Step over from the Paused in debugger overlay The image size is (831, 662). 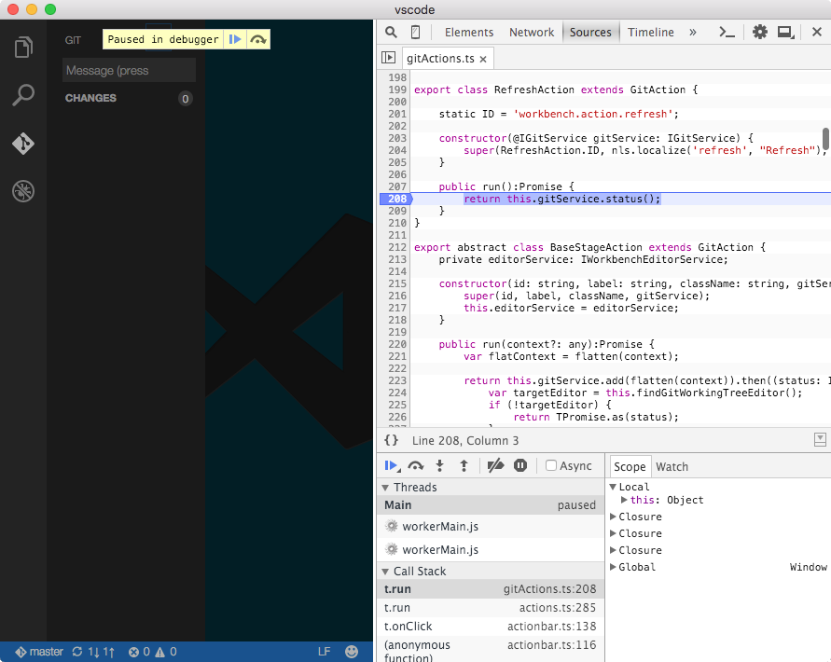[x=258, y=39]
